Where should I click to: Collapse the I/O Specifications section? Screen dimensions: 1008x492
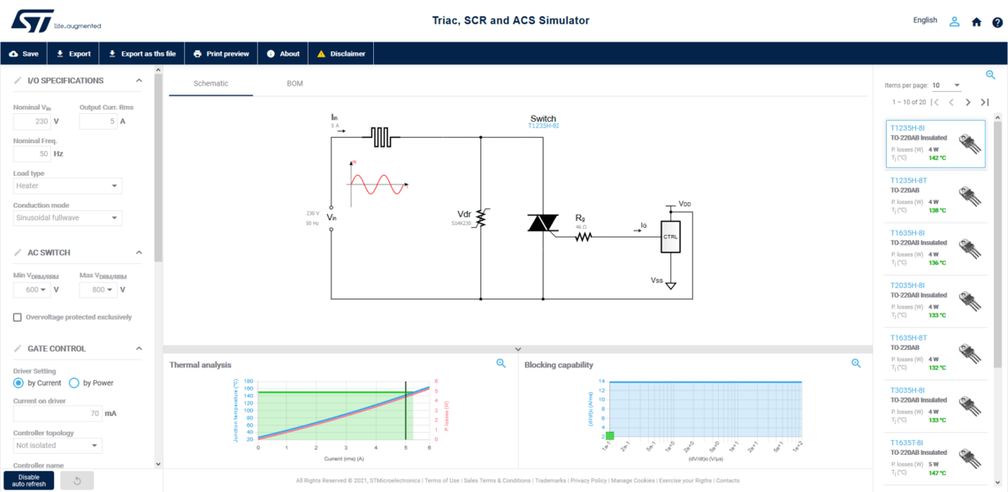point(139,81)
